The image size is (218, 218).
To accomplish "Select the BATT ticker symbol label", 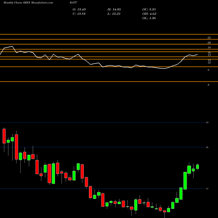I will click(73, 3).
